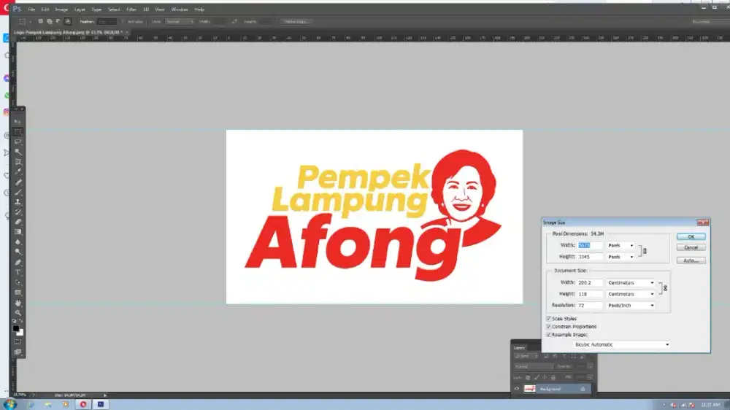This screenshot has width=730, height=410.
Task: Click New Selection icon in options bar
Action: 40,21
